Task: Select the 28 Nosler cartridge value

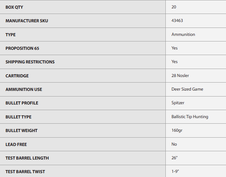Action: pos(180,76)
